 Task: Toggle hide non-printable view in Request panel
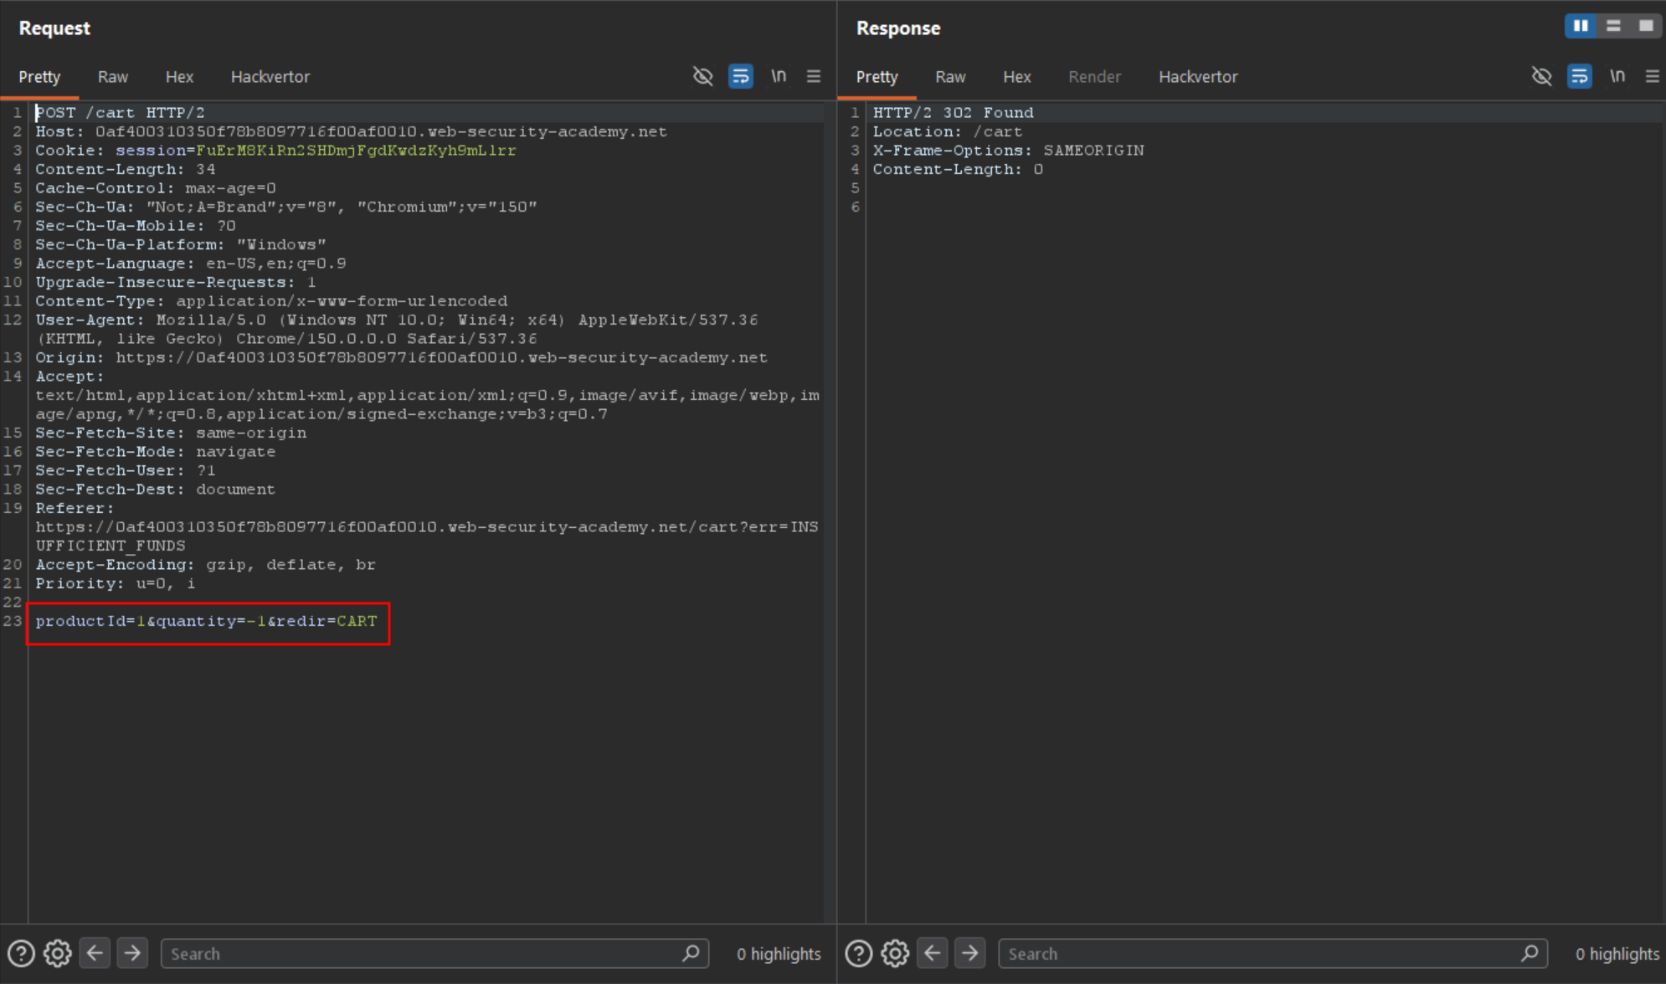703,76
